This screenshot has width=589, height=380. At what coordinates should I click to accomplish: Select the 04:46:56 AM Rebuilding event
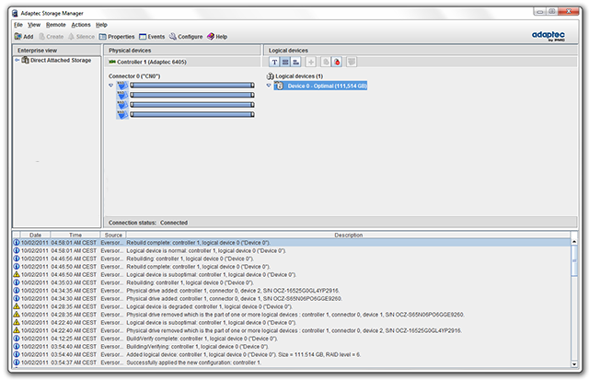point(292,259)
